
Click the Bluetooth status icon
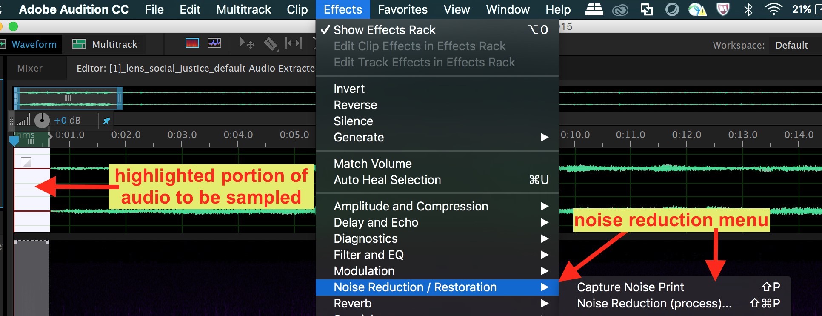coord(748,9)
